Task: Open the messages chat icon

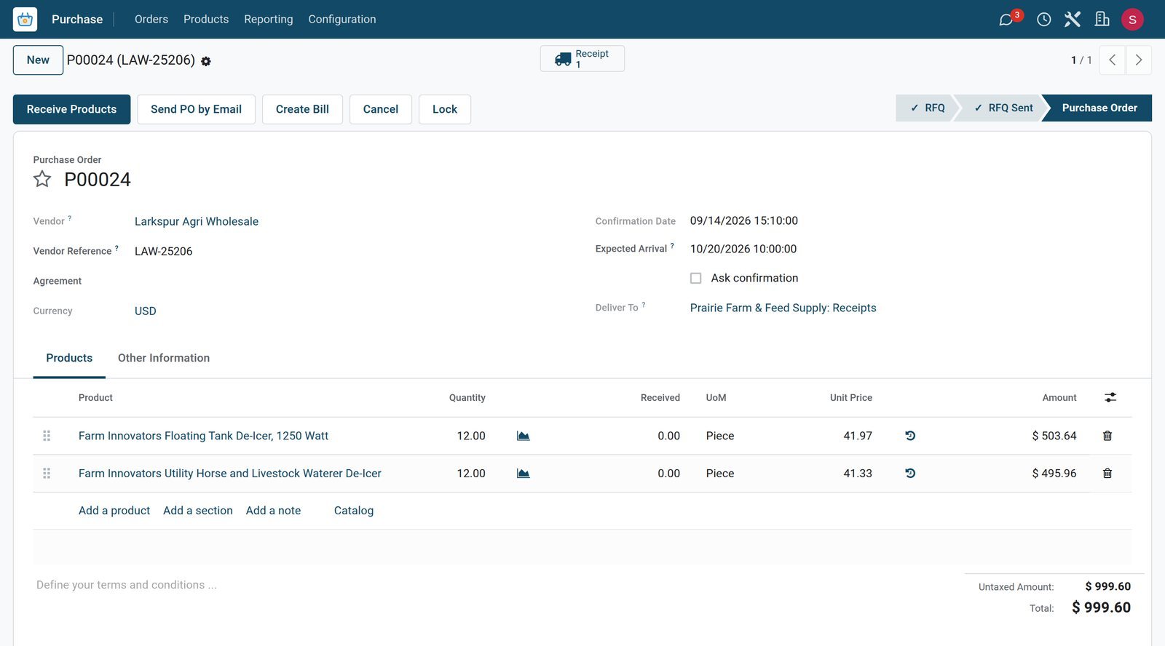Action: coord(1006,20)
